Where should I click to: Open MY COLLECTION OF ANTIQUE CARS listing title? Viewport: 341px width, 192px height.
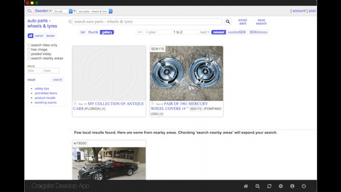109,106
